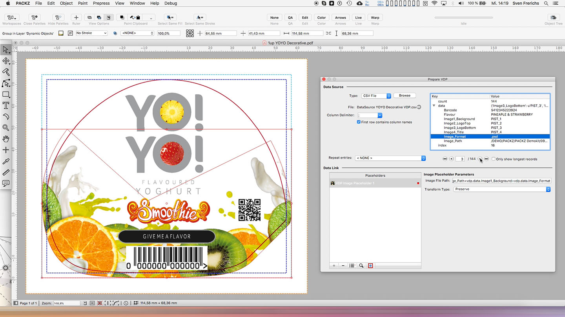Choose the Eyedropper tool

tap(6, 161)
